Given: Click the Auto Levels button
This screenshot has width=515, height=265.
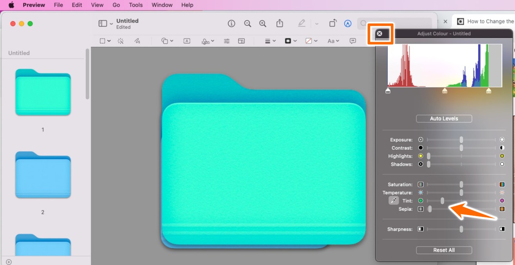Looking at the screenshot, I should (444, 118).
